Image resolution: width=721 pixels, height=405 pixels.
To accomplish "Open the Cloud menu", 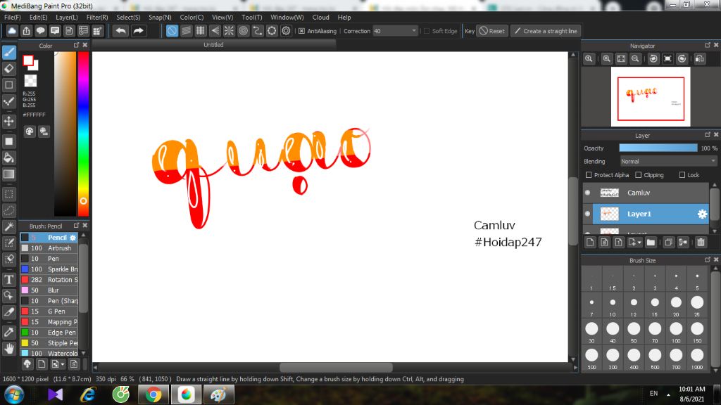I will pyautogui.click(x=320, y=18).
